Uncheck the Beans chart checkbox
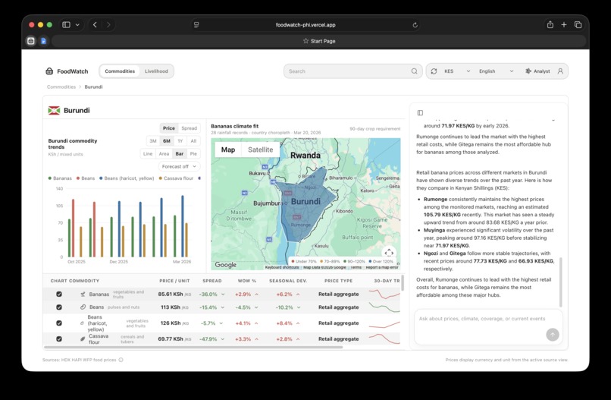 pyautogui.click(x=59, y=307)
